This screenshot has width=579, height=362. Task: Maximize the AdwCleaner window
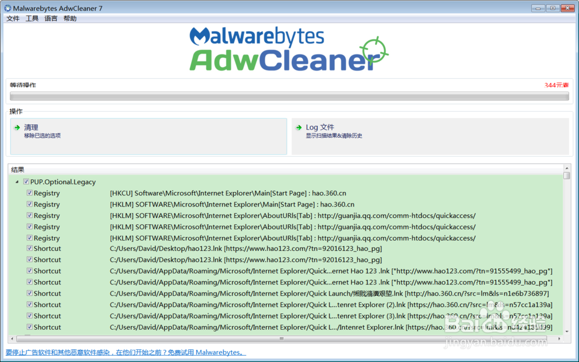click(x=552, y=8)
